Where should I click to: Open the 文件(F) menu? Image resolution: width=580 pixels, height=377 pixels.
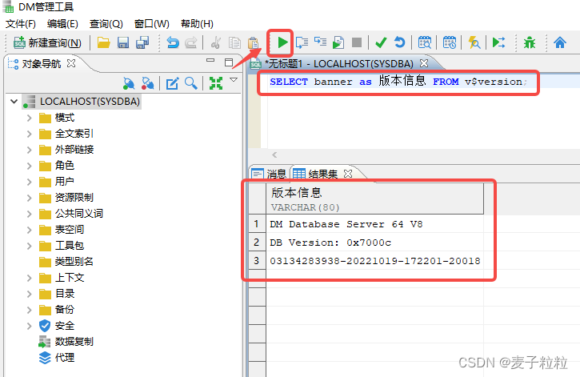point(21,24)
